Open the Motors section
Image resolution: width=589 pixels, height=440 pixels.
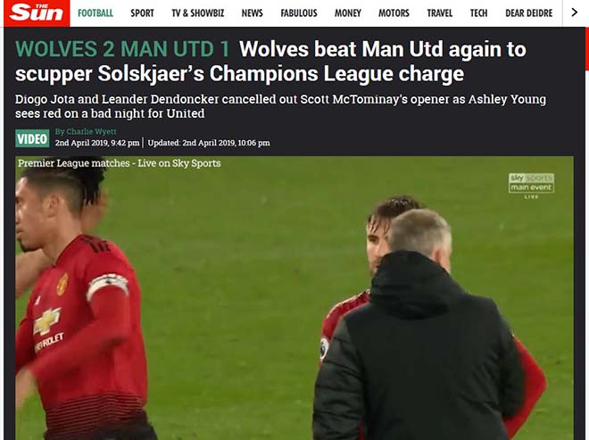[394, 13]
